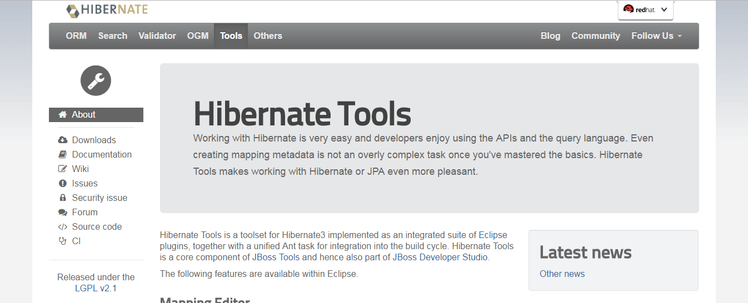This screenshot has width=748, height=303.
Task: Follow the JBoss Tools link
Action: click(x=276, y=257)
